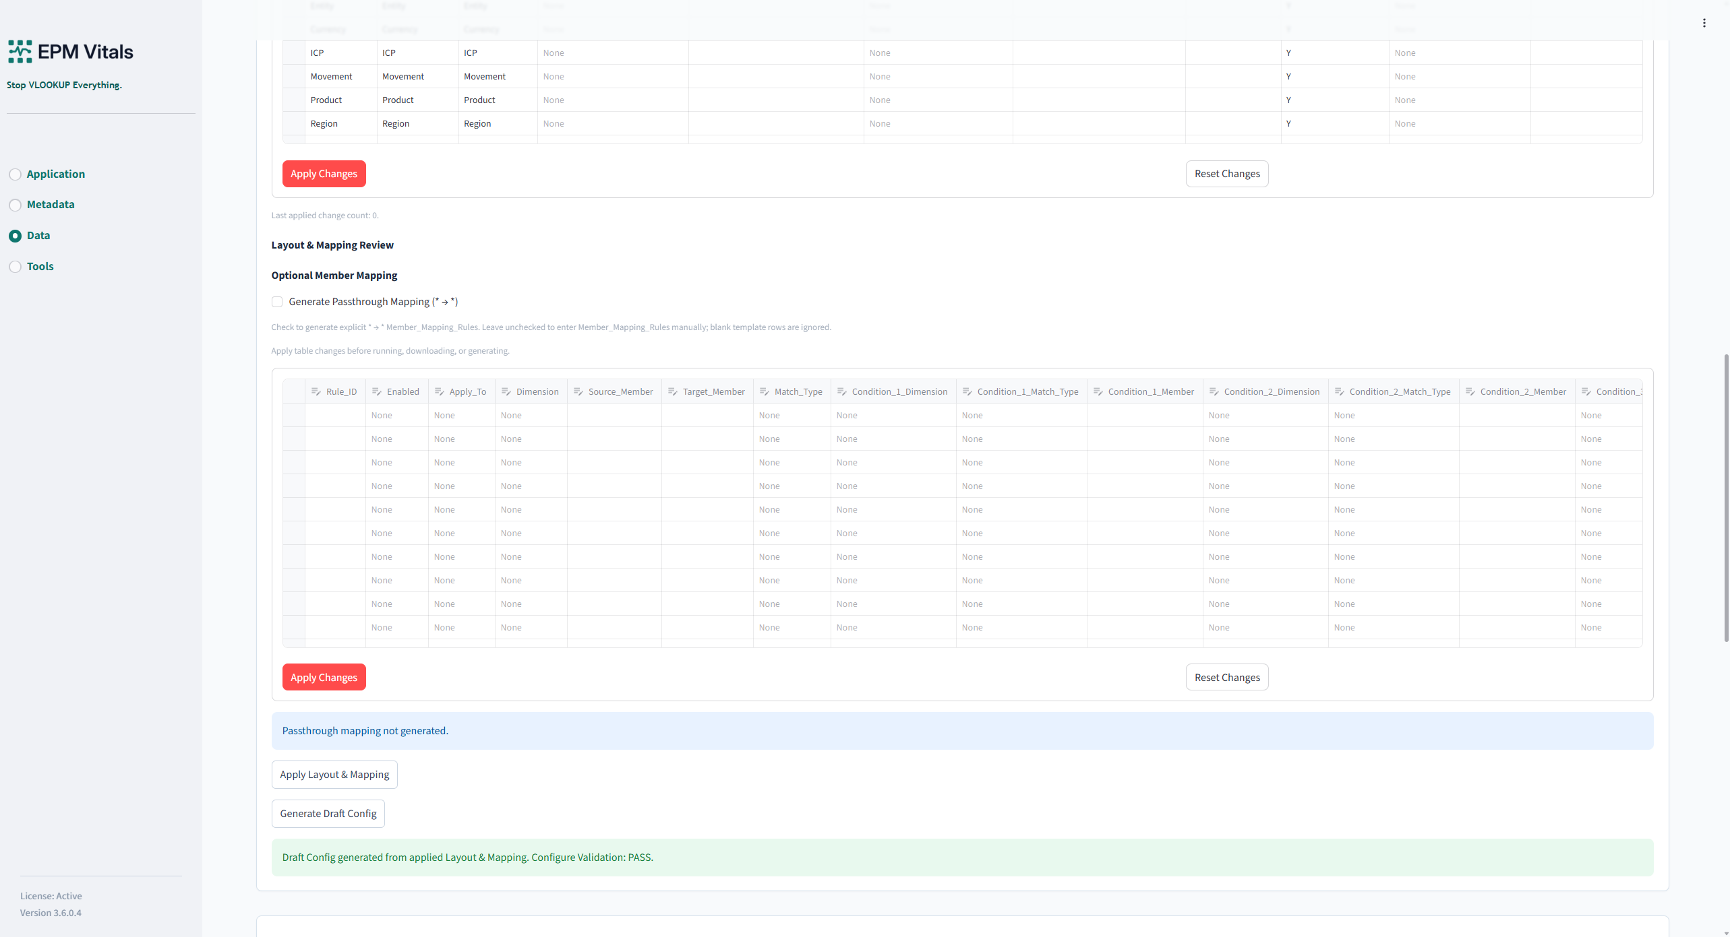Click the Condition_2_Member column edit icon
The image size is (1730, 937).
[x=1470, y=391]
